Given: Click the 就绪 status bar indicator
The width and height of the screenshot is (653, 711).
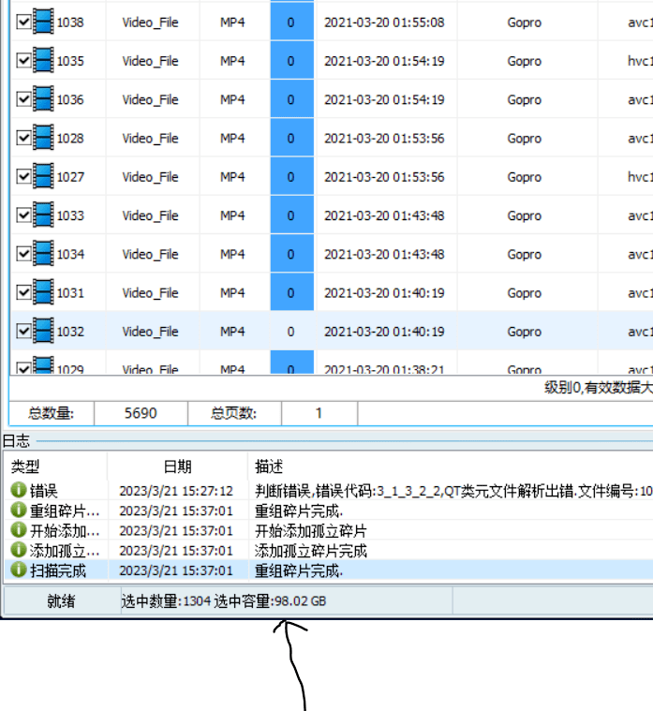Looking at the screenshot, I should [x=62, y=601].
